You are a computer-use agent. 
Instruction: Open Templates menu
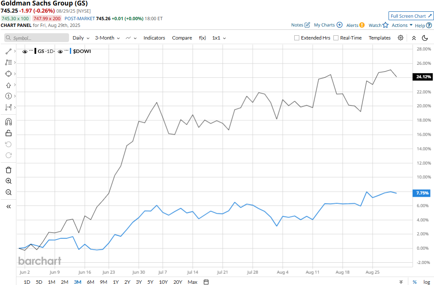(379, 38)
